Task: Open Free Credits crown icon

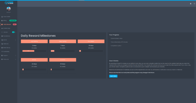Action: [x=2, y=17]
